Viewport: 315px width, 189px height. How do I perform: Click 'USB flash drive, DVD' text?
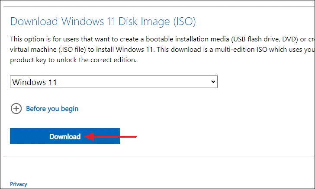click(264, 39)
